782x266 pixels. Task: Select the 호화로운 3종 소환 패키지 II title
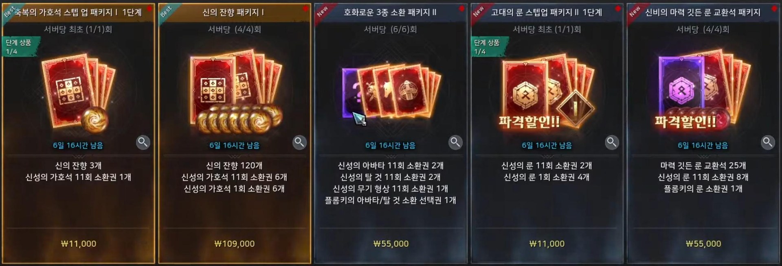coord(390,12)
